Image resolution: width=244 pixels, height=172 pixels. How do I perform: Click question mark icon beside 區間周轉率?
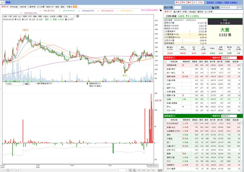coord(183,43)
